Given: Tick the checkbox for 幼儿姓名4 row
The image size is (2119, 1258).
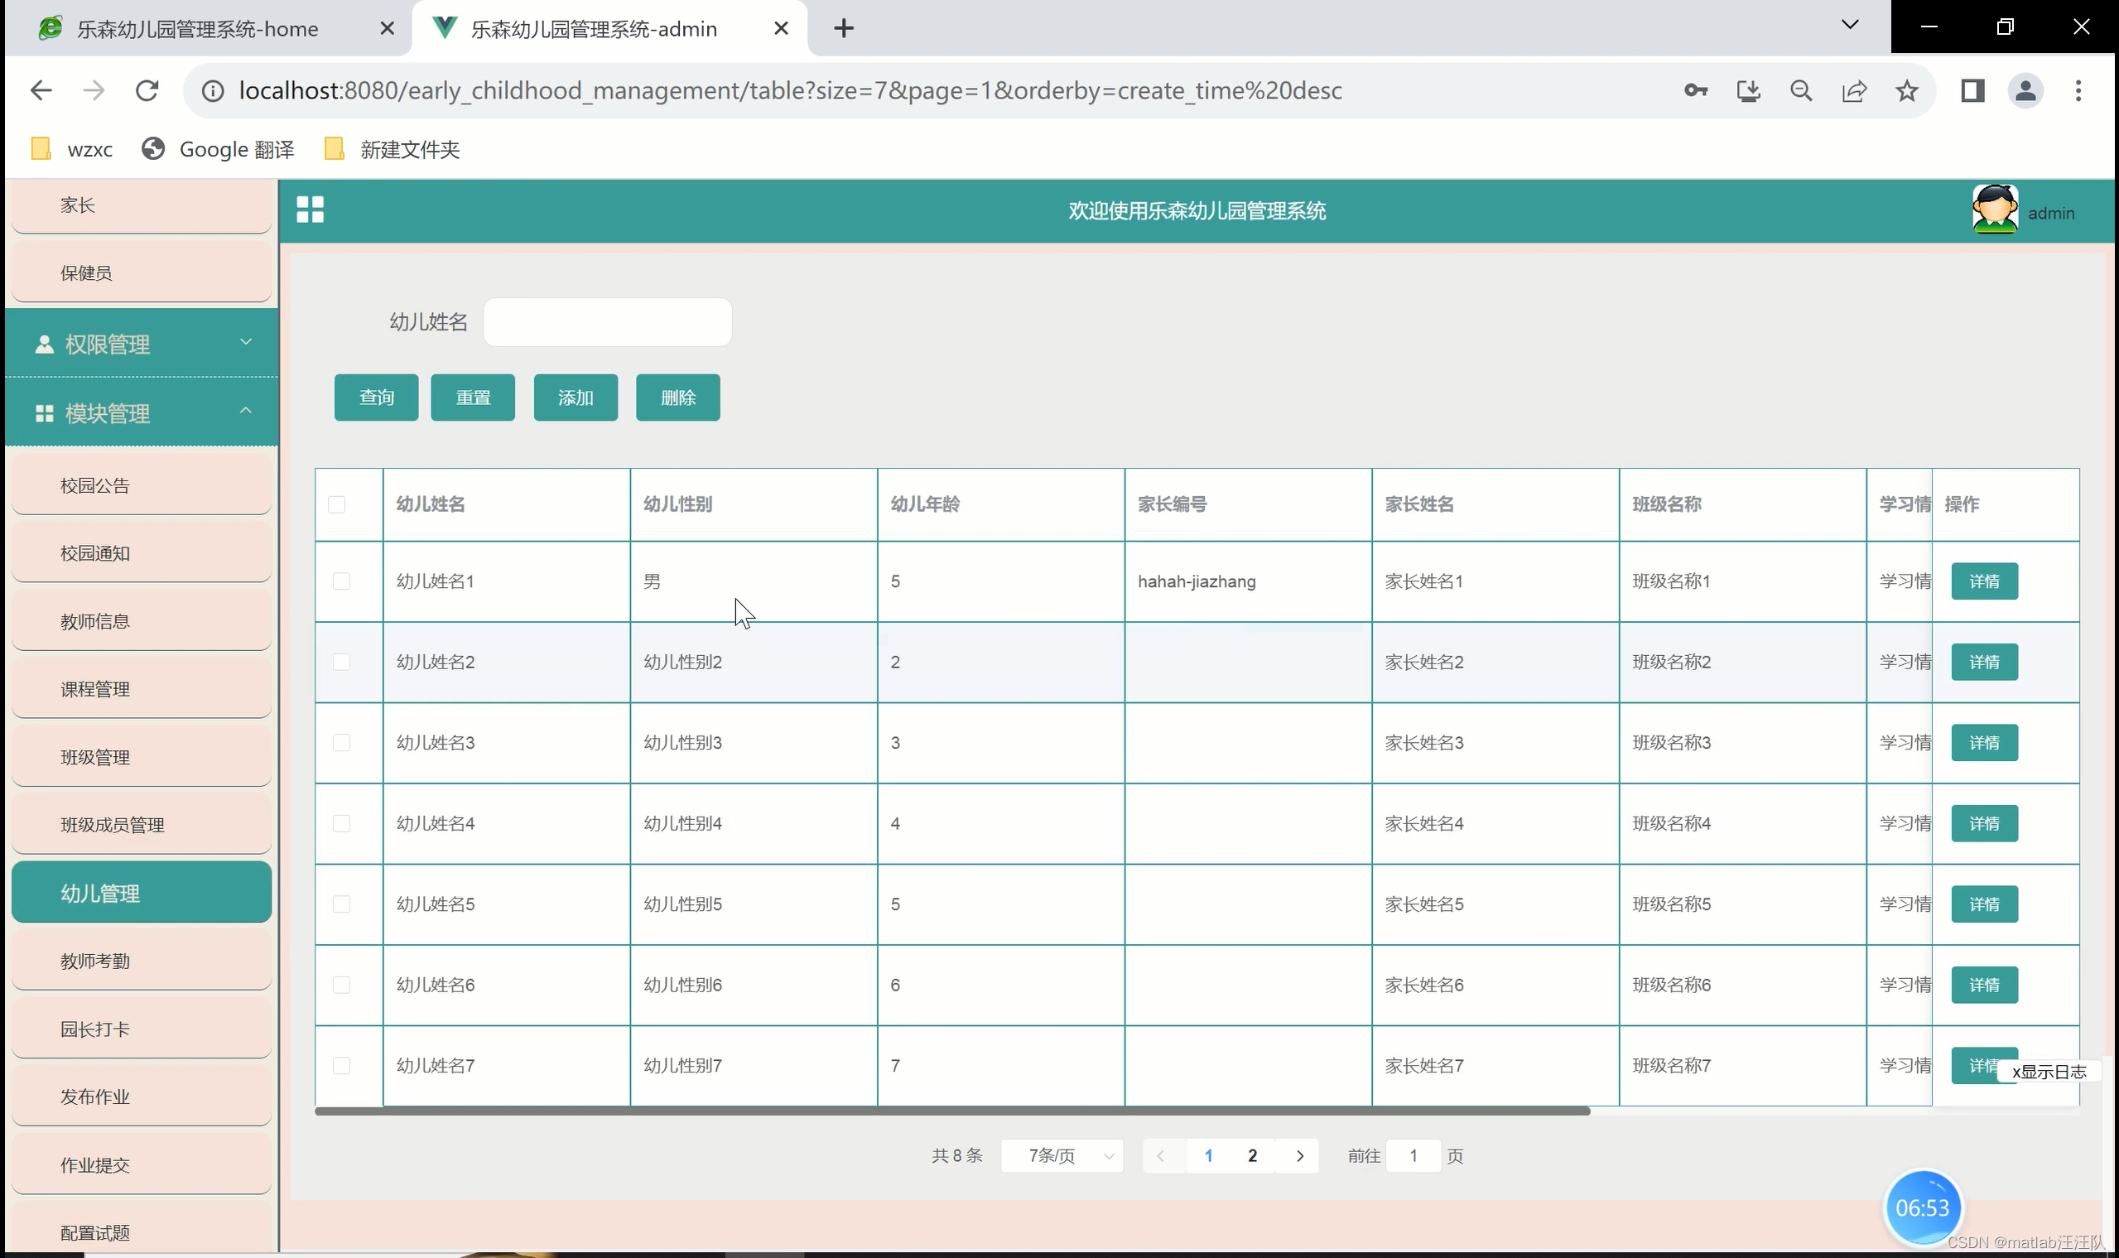Looking at the screenshot, I should click(342, 823).
